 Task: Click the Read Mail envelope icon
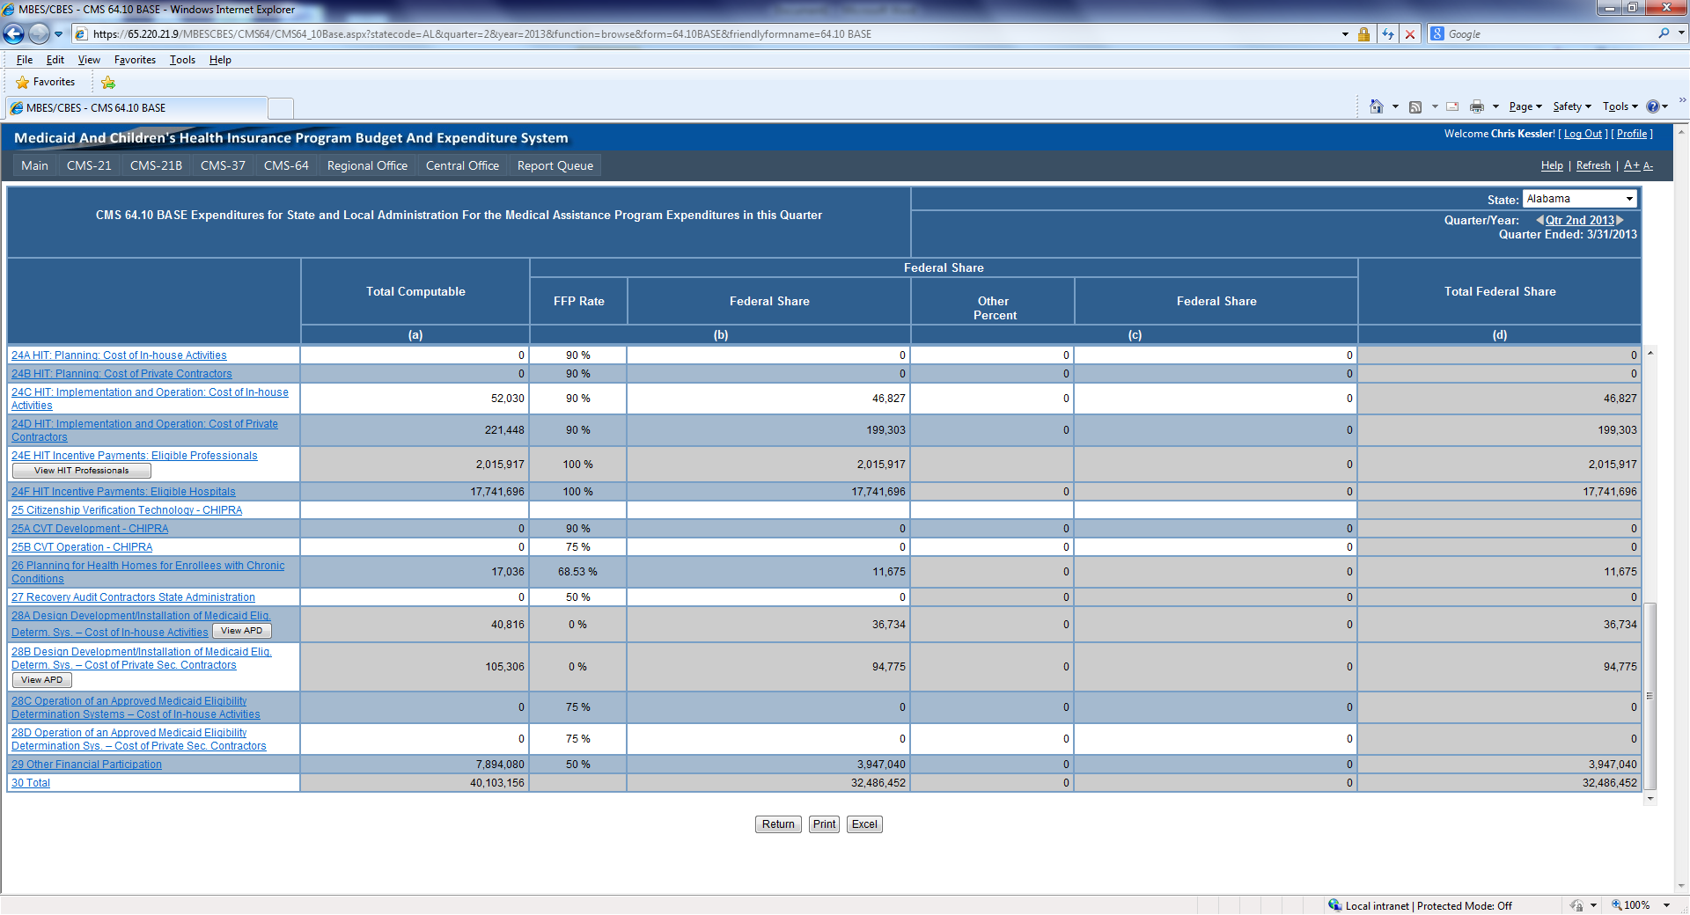pyautogui.click(x=1452, y=106)
